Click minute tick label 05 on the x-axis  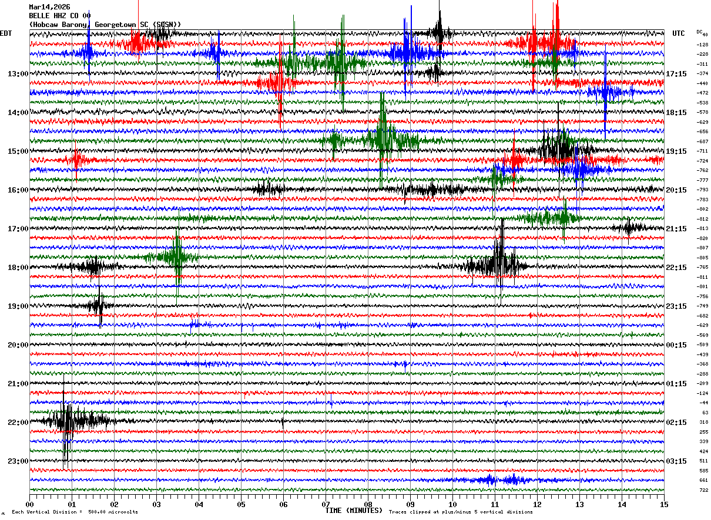pos(241,504)
